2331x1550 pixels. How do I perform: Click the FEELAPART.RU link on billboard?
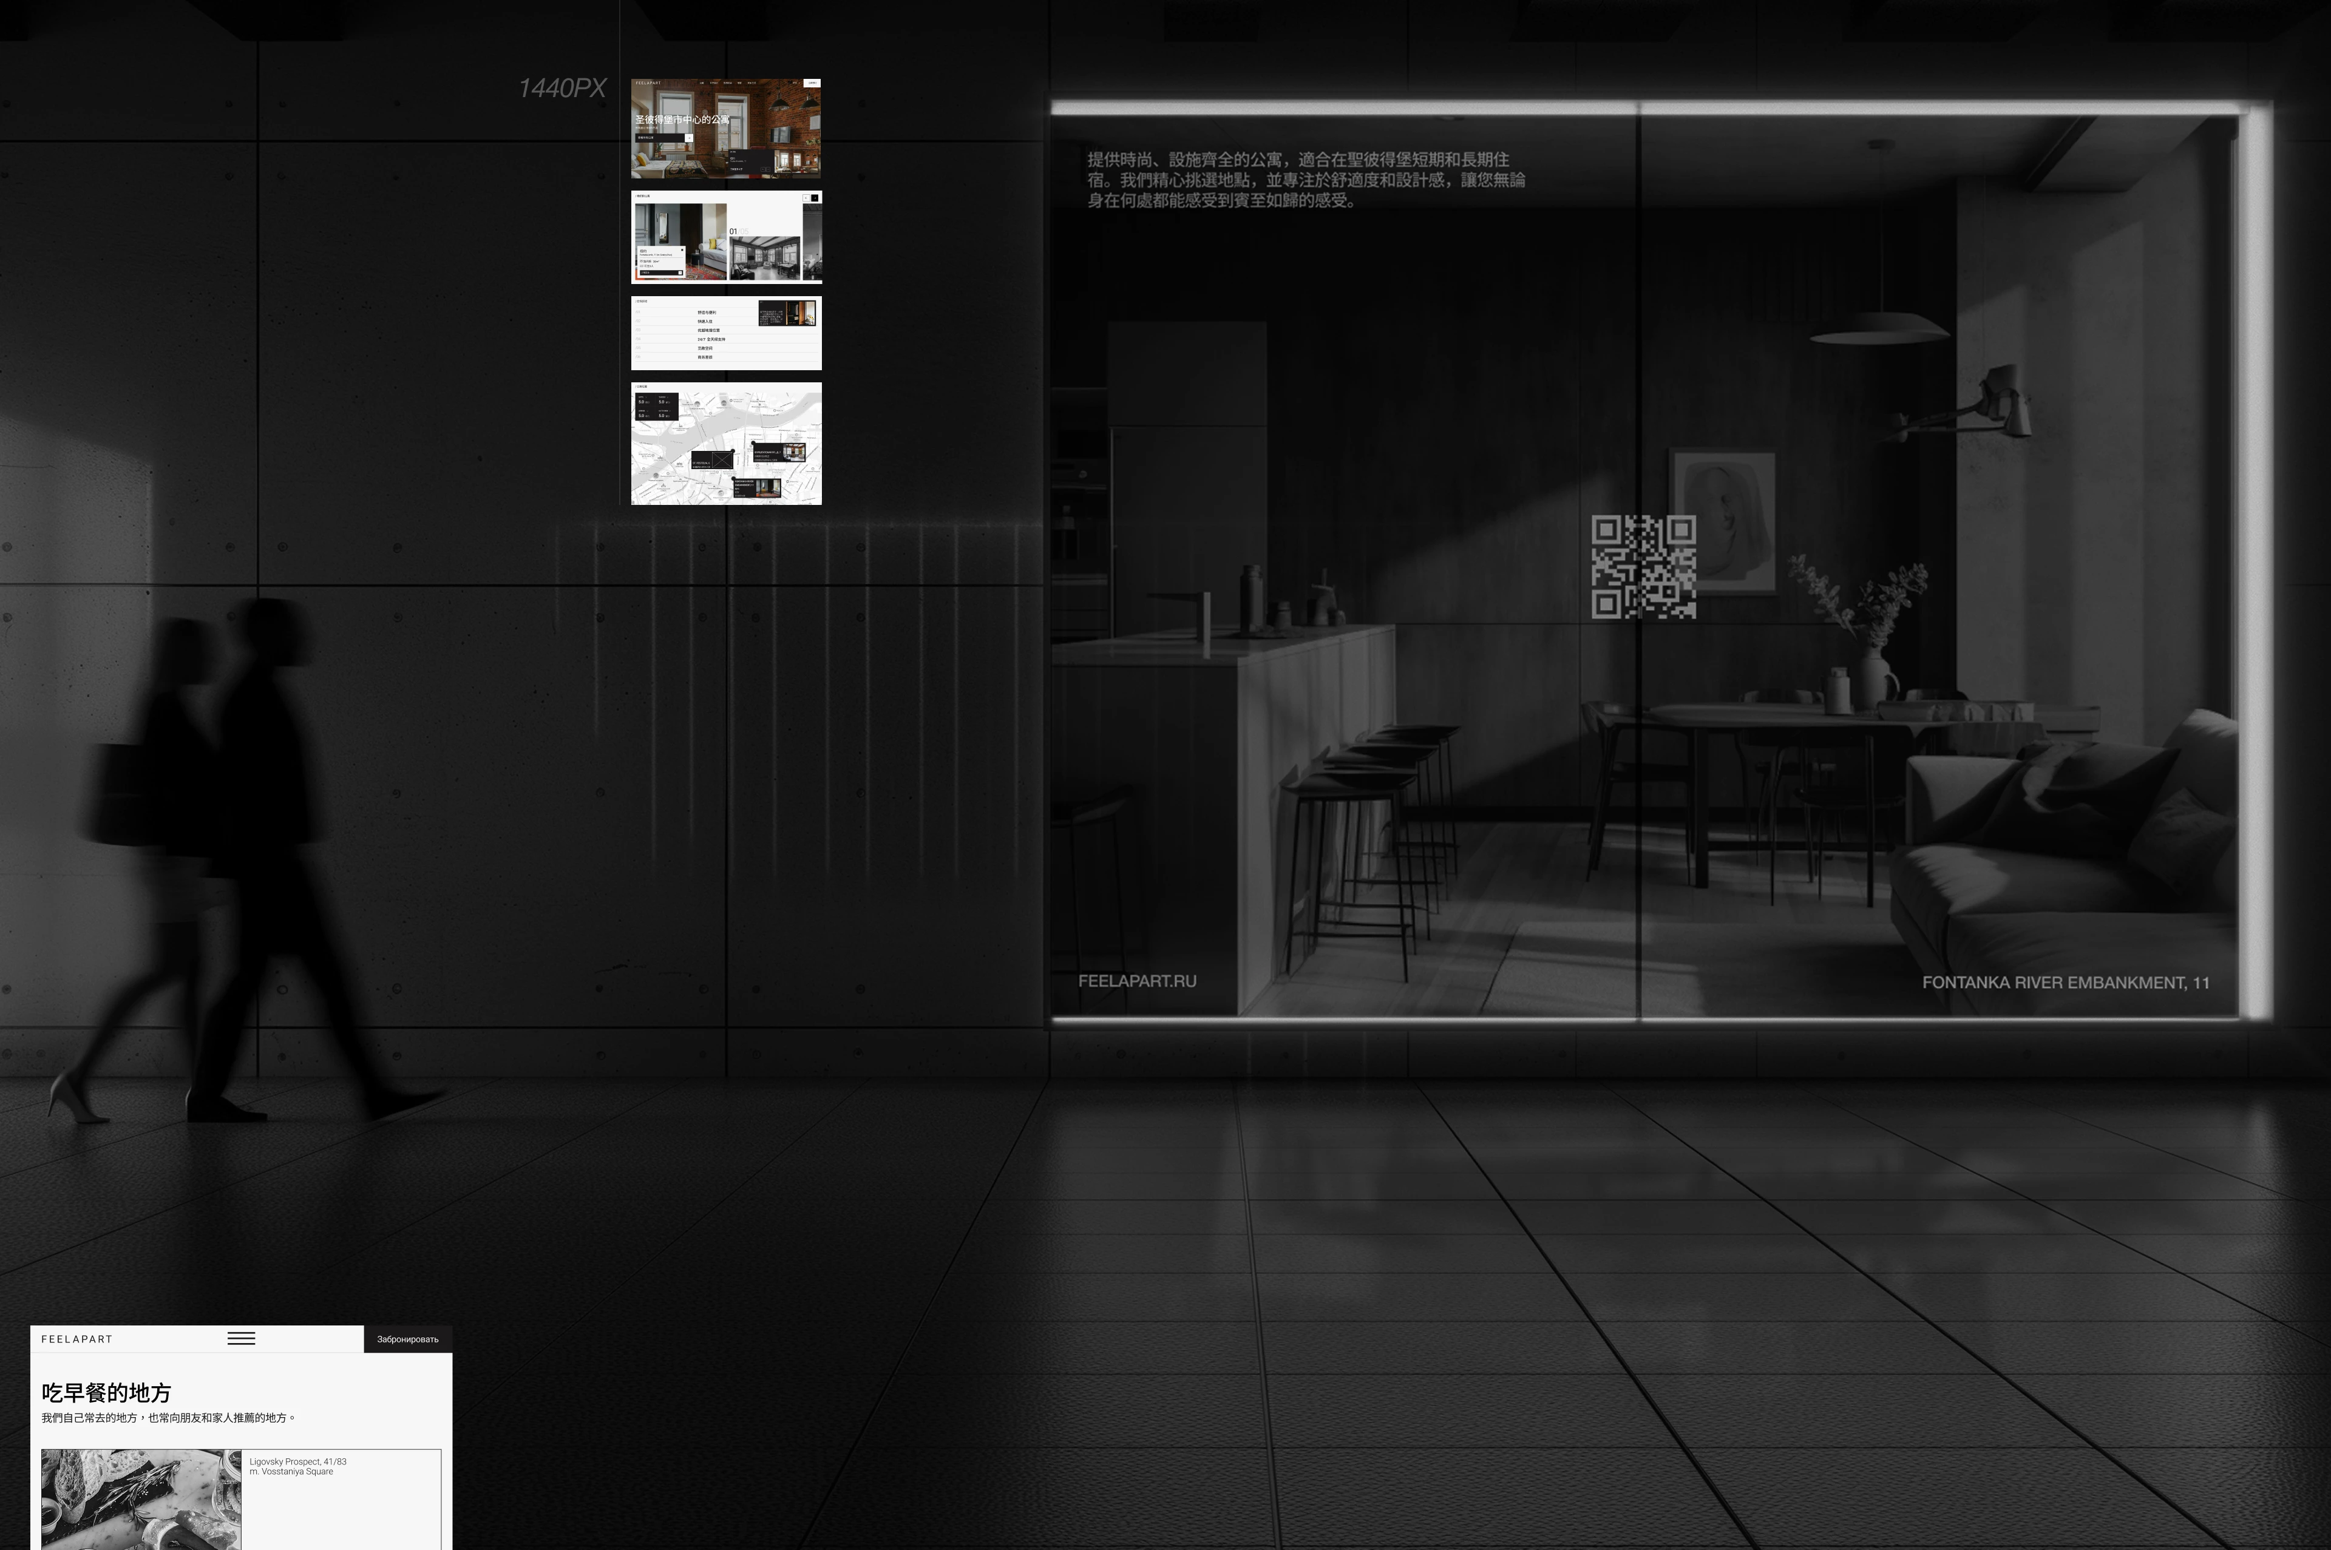pos(1137,981)
